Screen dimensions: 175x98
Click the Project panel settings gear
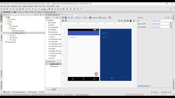[41, 14]
